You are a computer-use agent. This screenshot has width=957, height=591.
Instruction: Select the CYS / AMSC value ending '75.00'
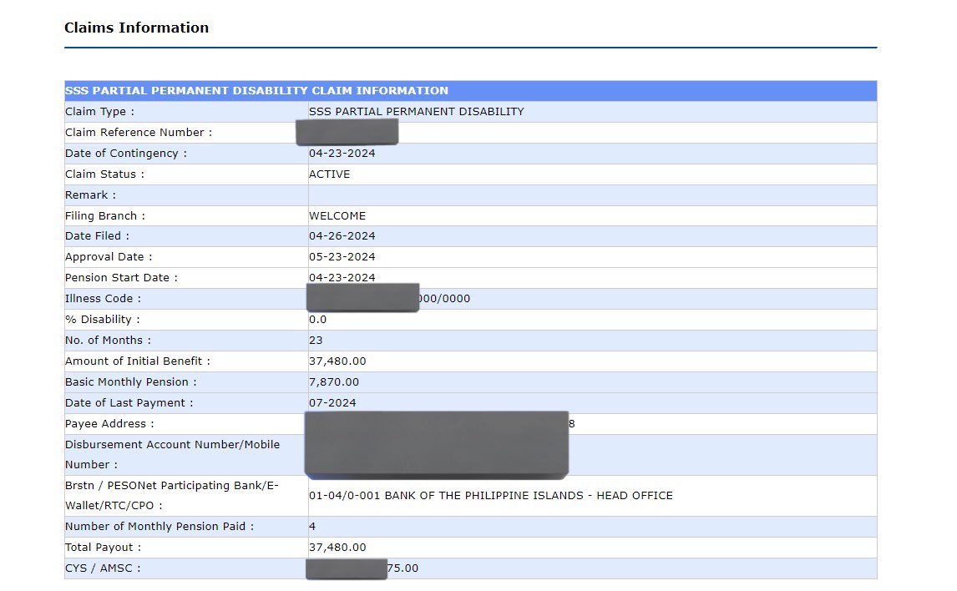(x=403, y=568)
